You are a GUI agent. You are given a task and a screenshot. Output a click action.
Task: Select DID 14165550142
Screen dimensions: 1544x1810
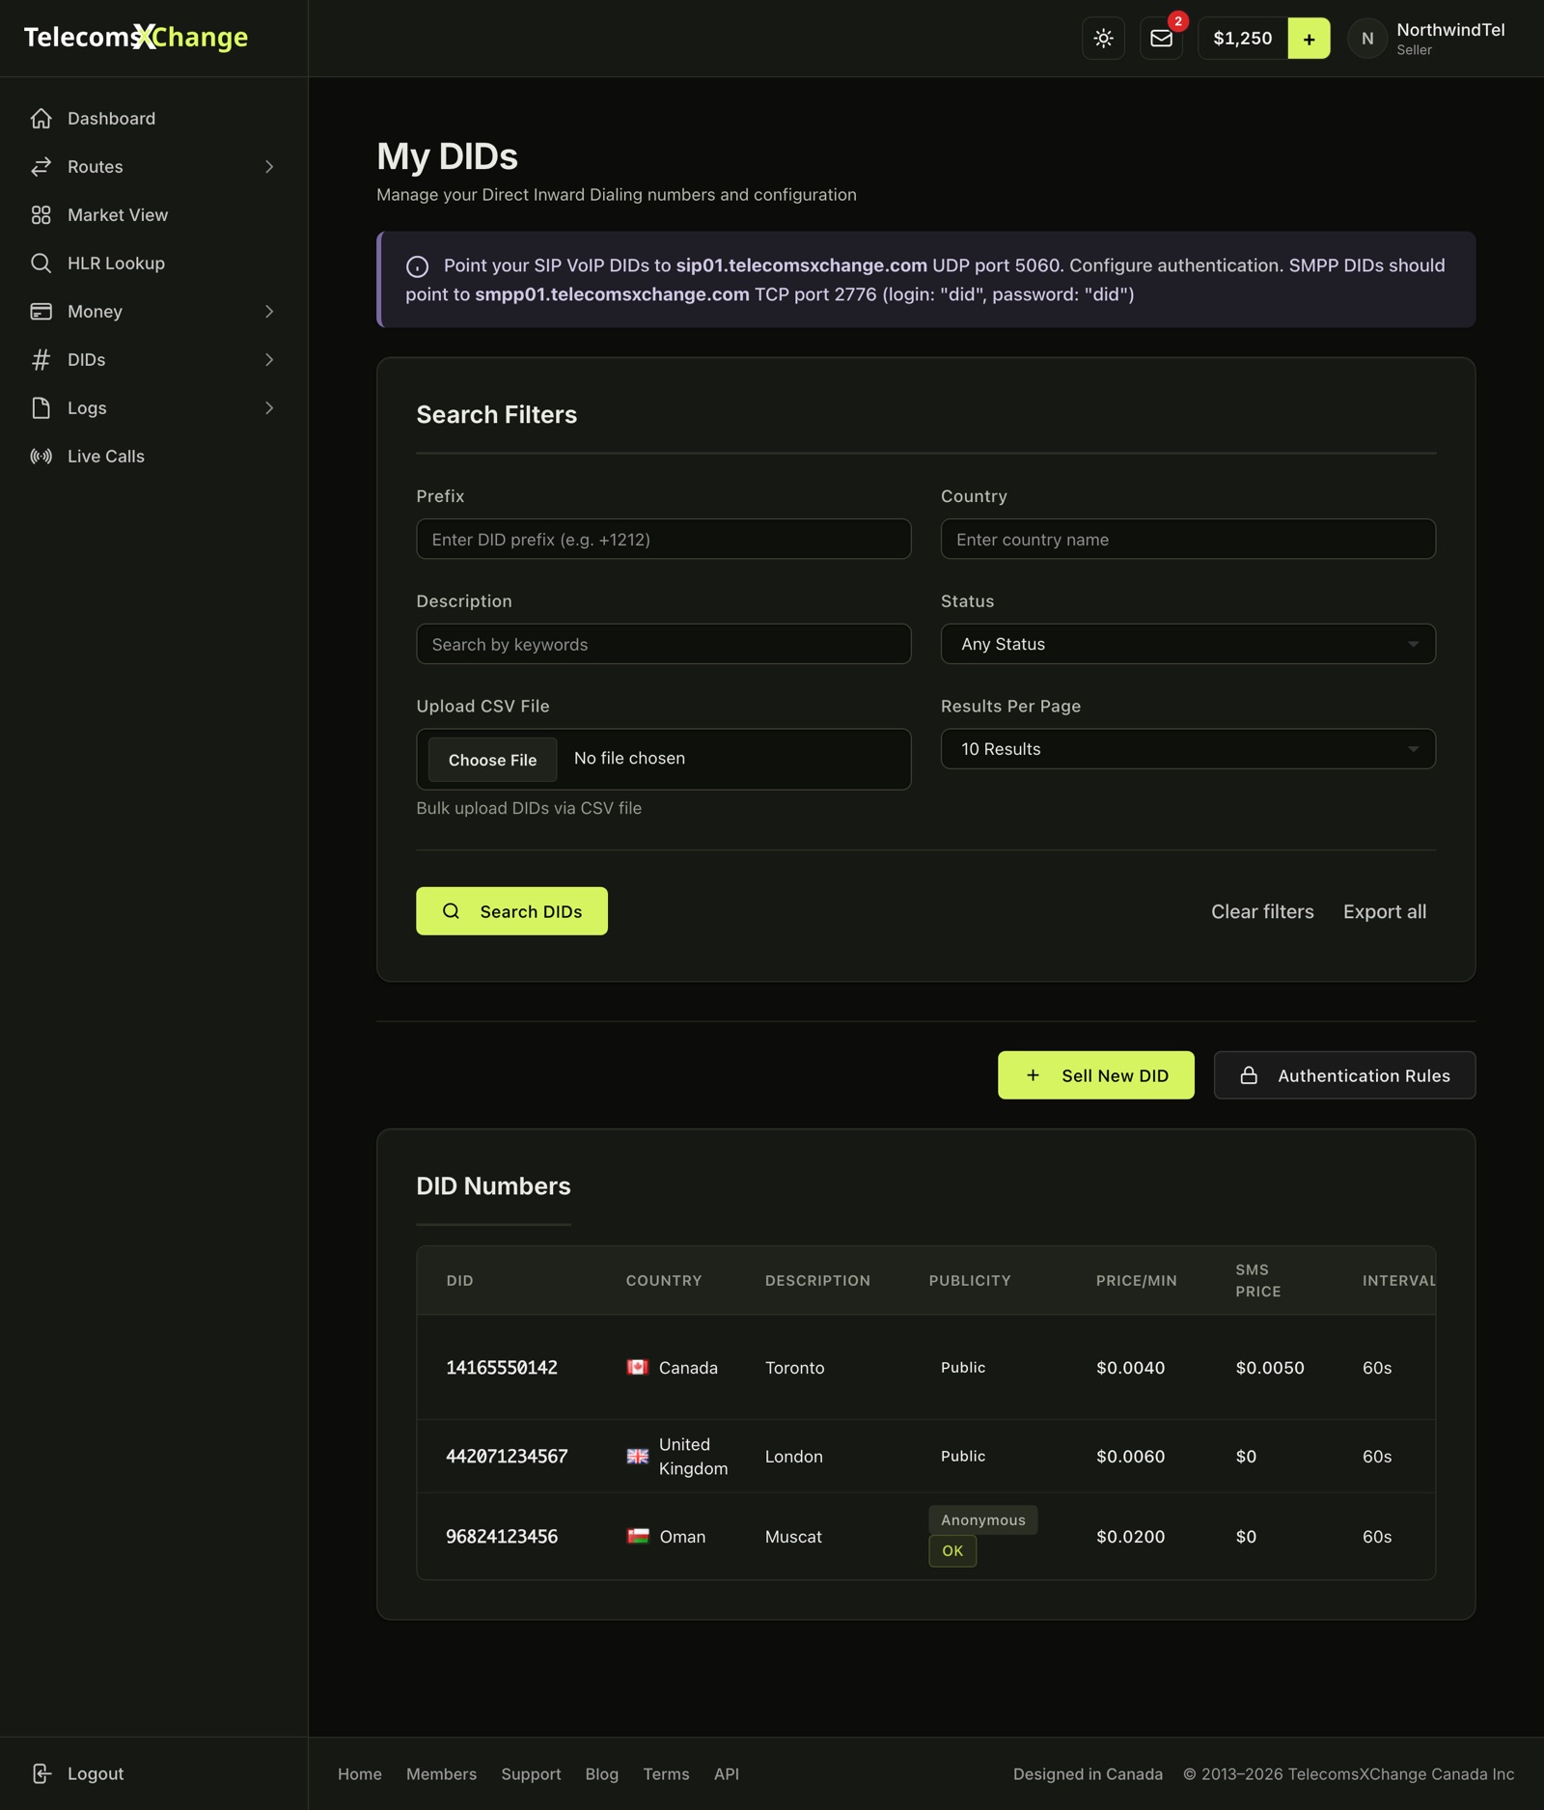502,1368
